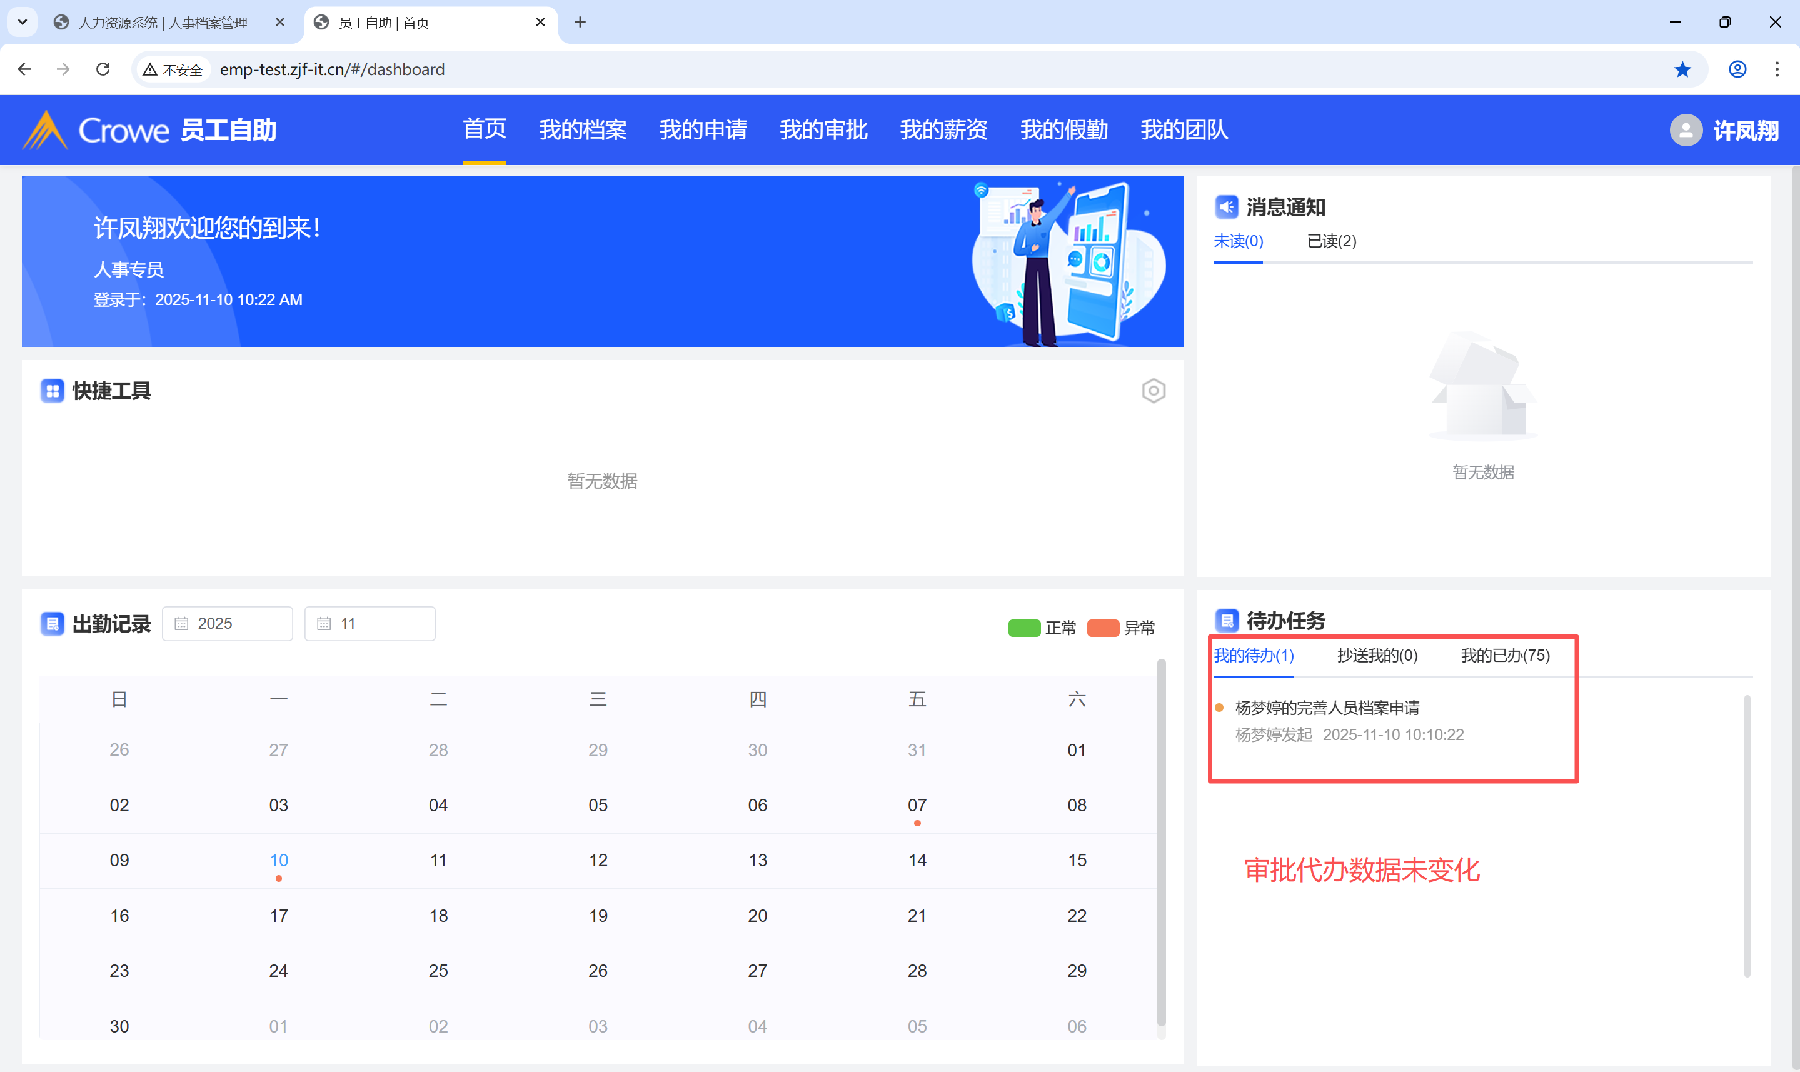Viewport: 1800px width, 1072px height.
Task: Open the quick tools settings hexagon icon
Action: click(x=1153, y=391)
